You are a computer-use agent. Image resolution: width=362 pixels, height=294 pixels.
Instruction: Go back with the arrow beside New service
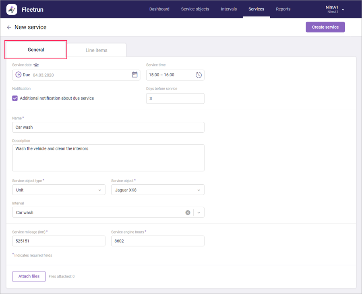9,27
